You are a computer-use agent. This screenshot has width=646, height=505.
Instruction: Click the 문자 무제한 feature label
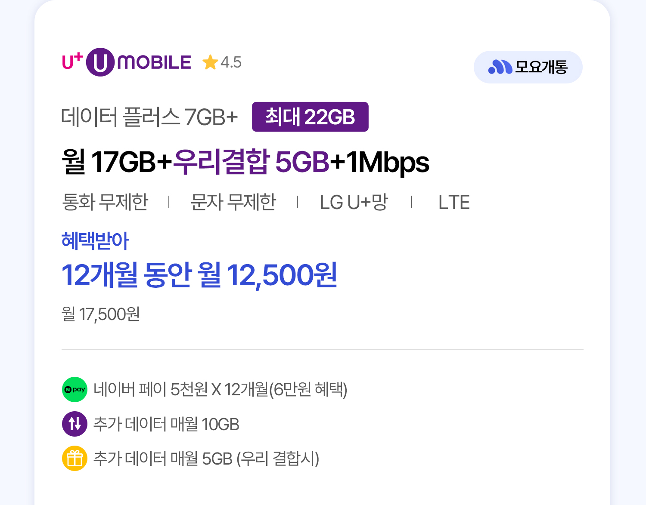[233, 202]
